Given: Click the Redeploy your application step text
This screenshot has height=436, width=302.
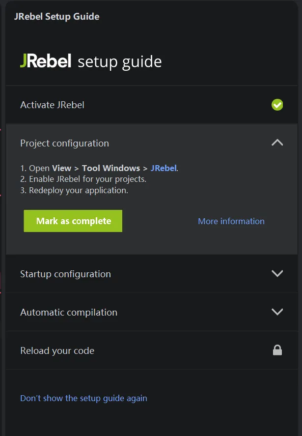Looking at the screenshot, I should tap(79, 190).
